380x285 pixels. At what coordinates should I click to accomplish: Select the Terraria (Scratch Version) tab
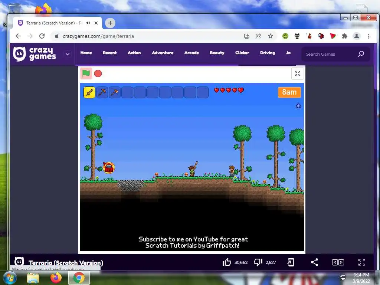54,23
